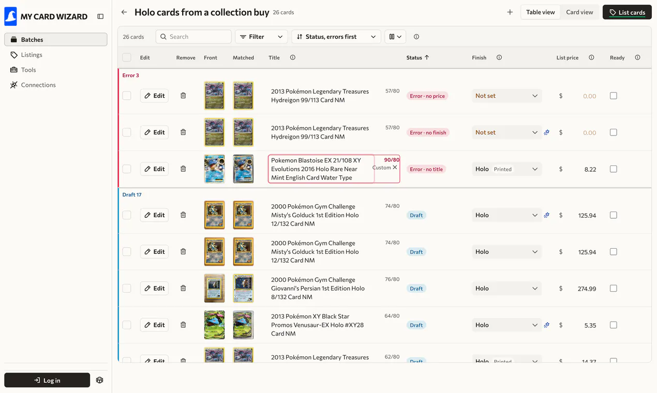
Task: Open the Filter dropdown
Action: [x=261, y=37]
